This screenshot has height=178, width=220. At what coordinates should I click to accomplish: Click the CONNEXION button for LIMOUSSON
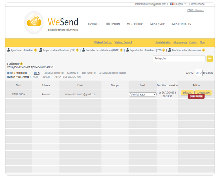[x=203, y=93]
